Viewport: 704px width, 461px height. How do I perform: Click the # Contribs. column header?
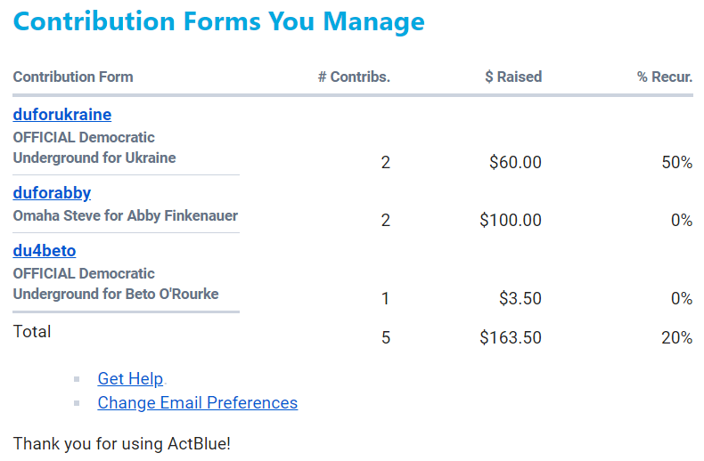tap(354, 77)
